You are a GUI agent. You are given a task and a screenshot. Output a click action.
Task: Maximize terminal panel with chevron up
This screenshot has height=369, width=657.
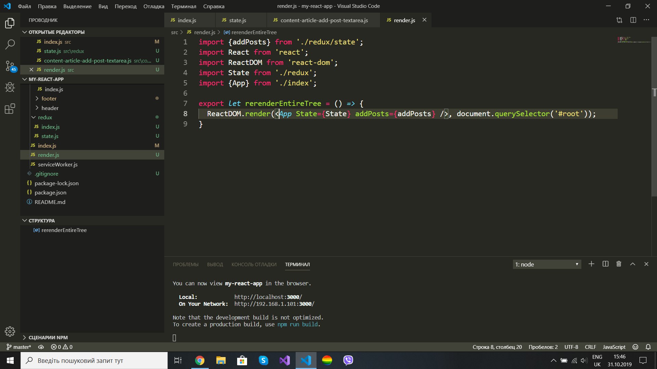(x=633, y=264)
